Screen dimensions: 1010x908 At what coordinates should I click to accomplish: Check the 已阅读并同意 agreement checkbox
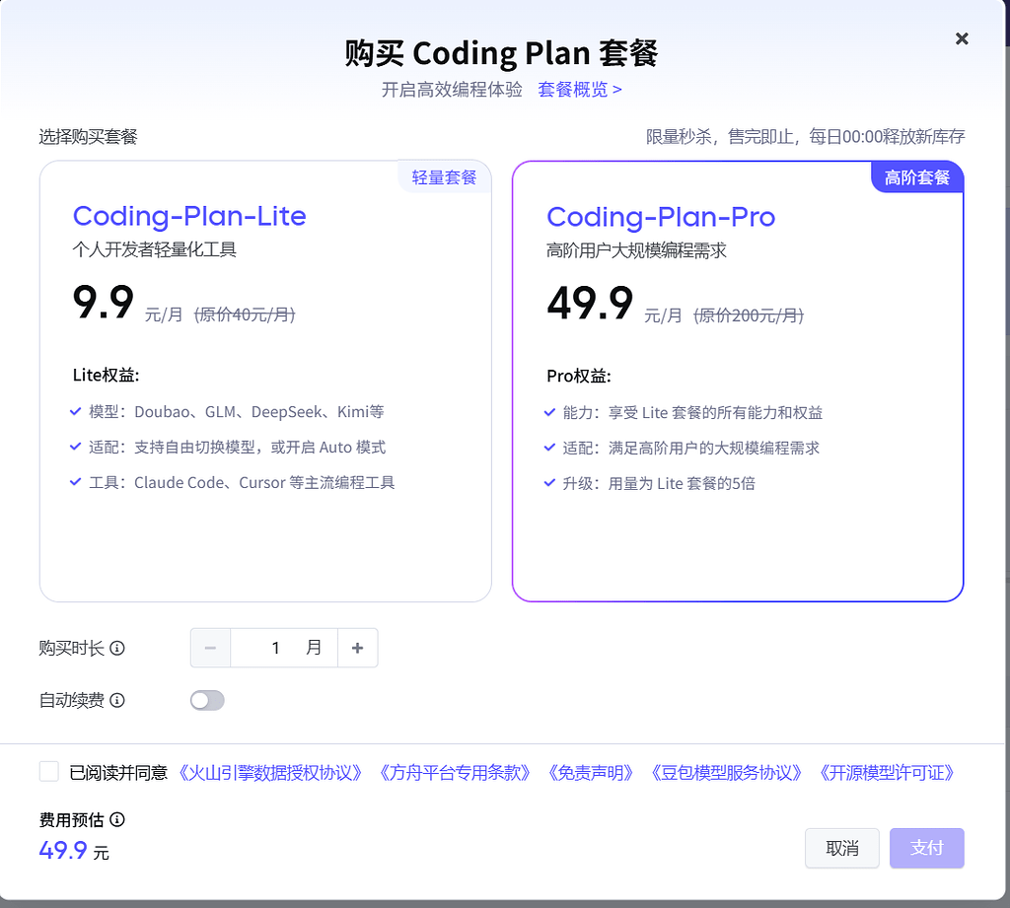click(x=49, y=772)
